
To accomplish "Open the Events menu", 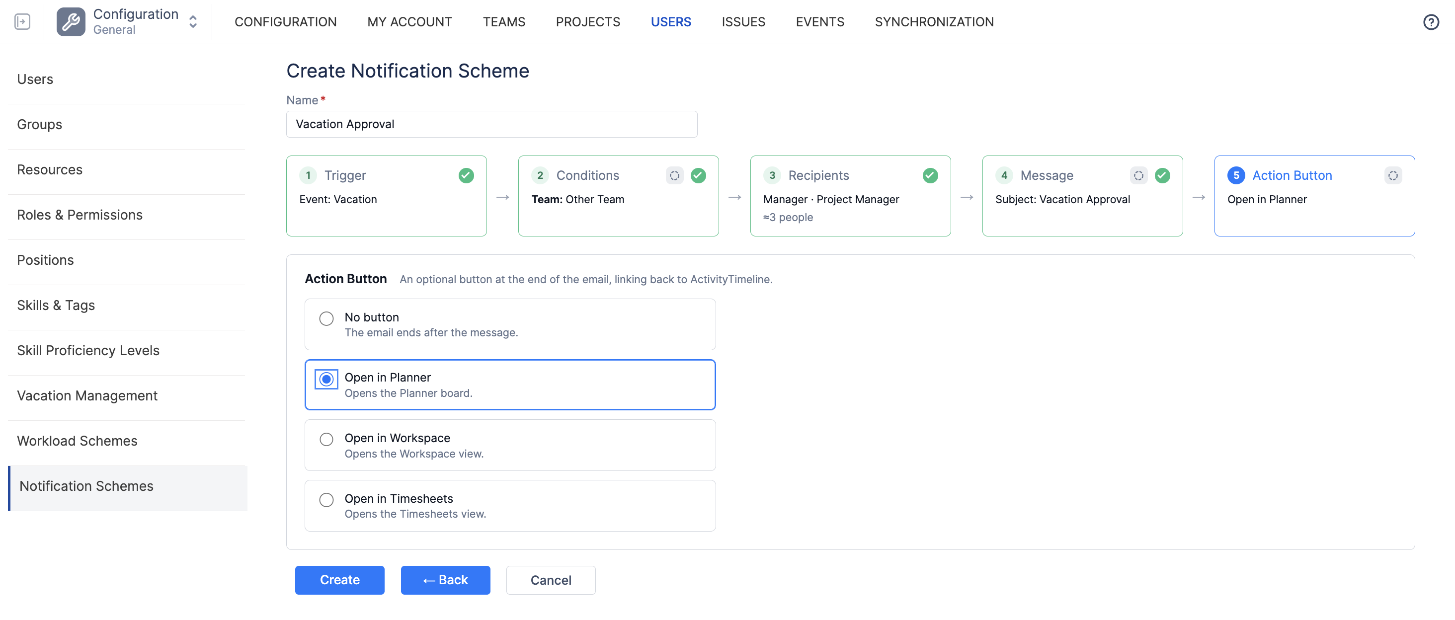I will click(820, 21).
